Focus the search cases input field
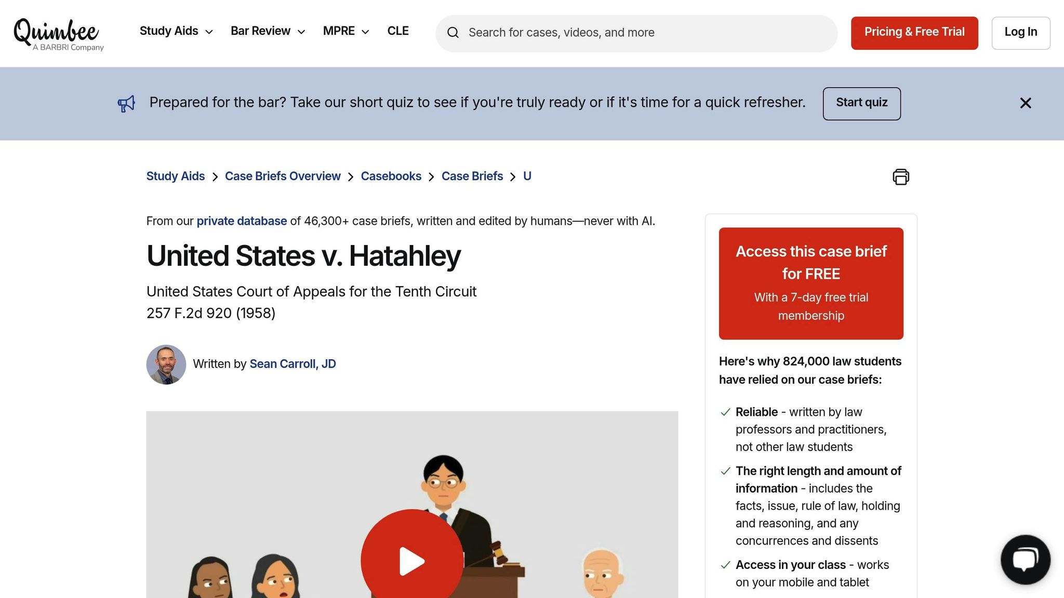Image resolution: width=1064 pixels, height=598 pixels. pyautogui.click(x=636, y=33)
